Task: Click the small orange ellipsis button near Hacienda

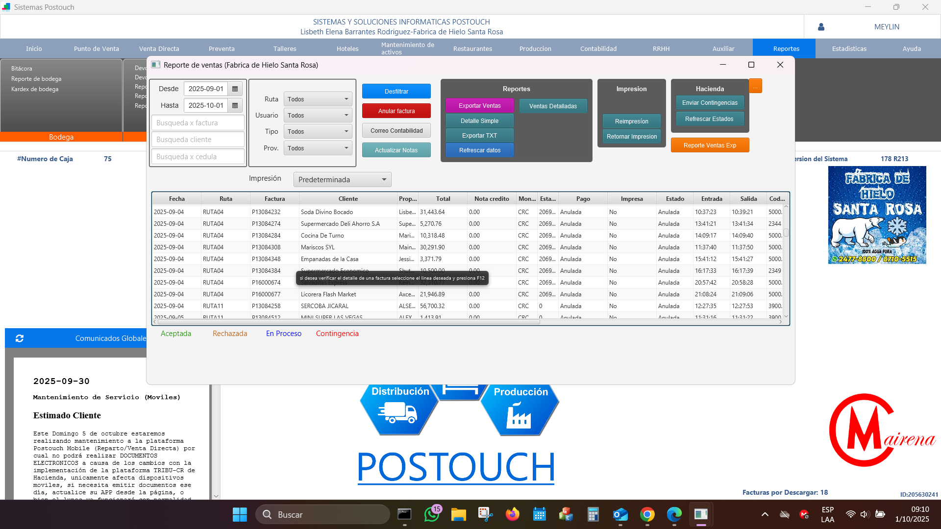Action: tap(755, 86)
